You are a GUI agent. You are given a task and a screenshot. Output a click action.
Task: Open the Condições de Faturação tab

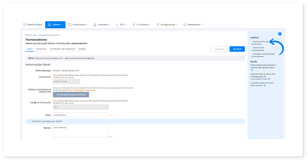(x=63, y=49)
